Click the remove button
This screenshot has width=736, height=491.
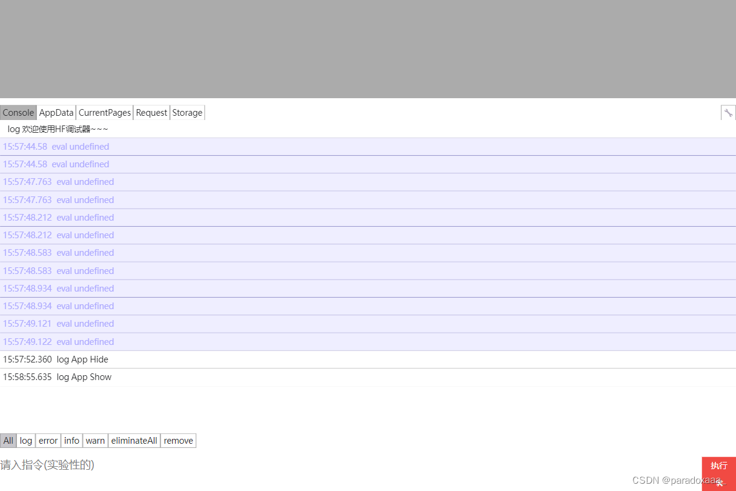(x=178, y=440)
